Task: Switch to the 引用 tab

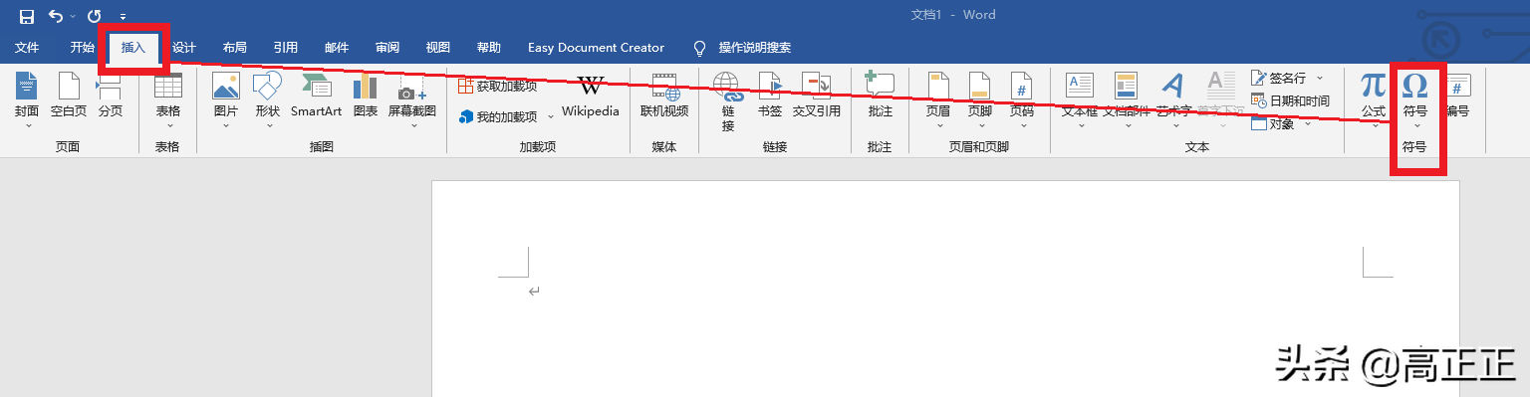Action: 286,48
